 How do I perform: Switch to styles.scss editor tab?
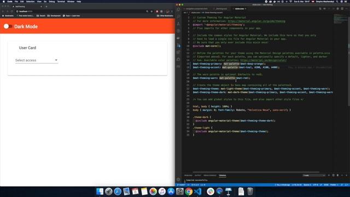click(240, 9)
